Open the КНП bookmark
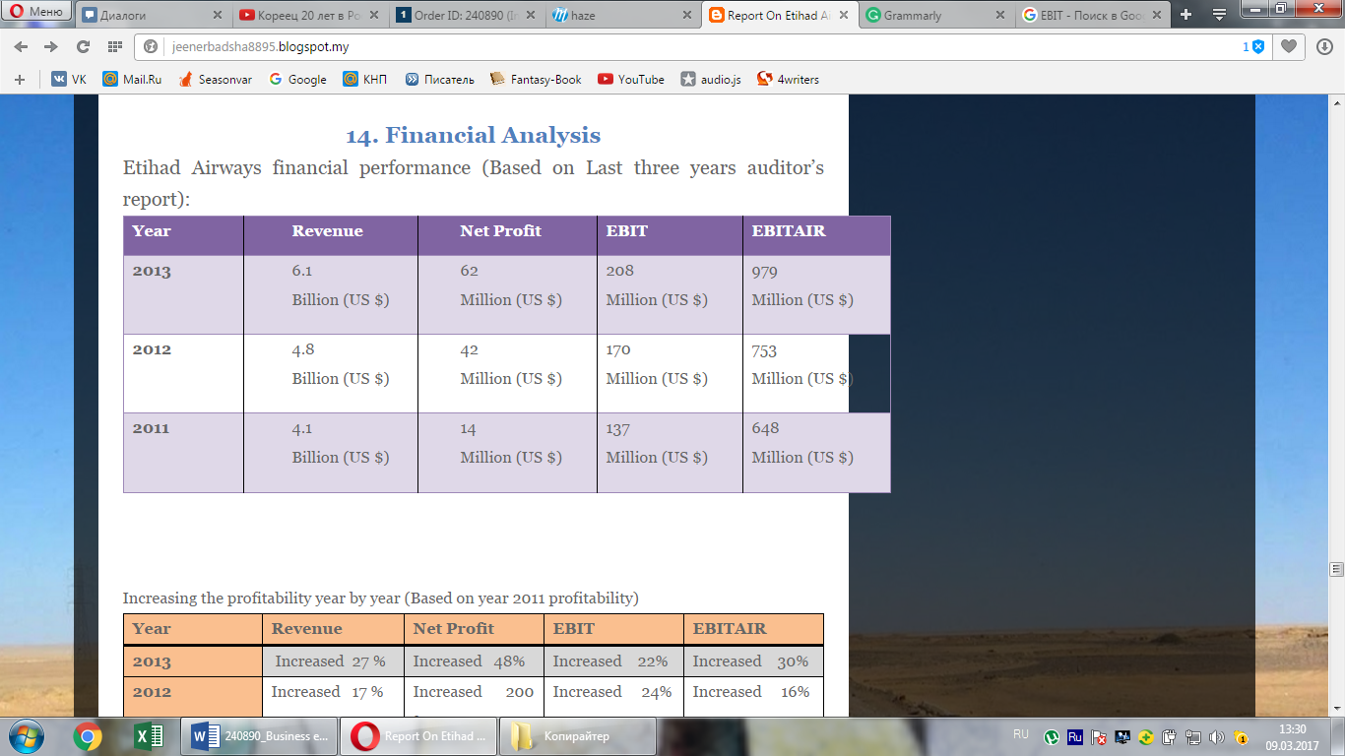Image resolution: width=1345 pixels, height=756 pixels. [x=364, y=80]
